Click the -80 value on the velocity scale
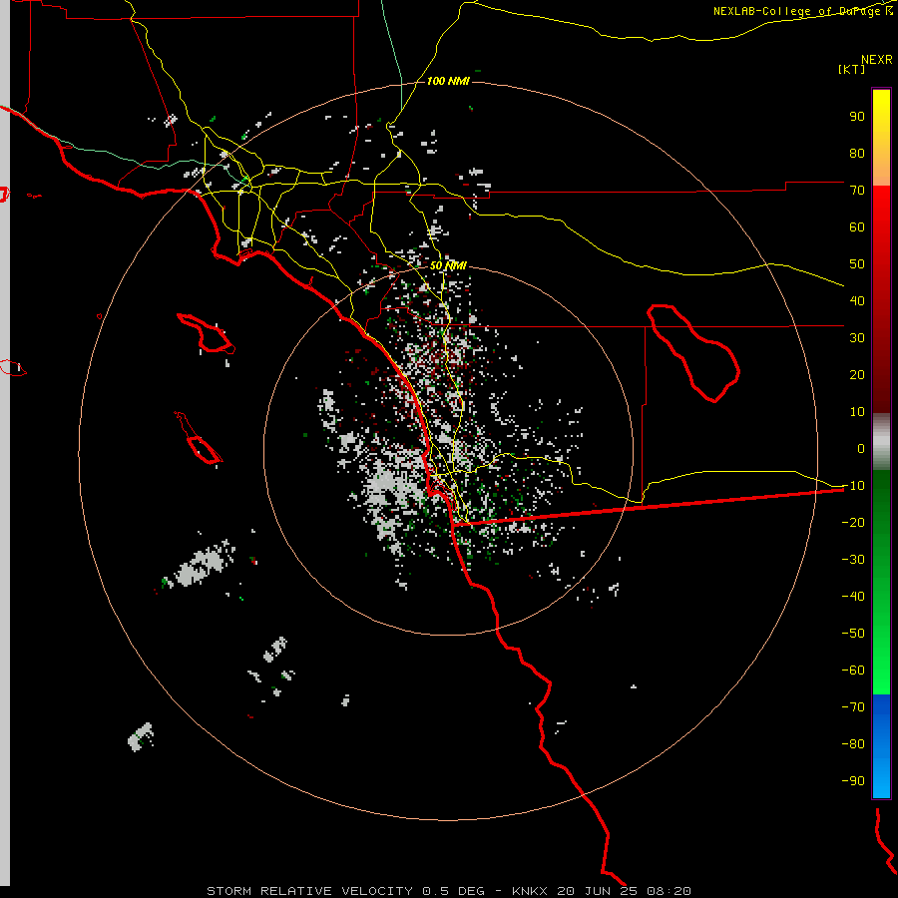898x898 pixels. click(853, 744)
